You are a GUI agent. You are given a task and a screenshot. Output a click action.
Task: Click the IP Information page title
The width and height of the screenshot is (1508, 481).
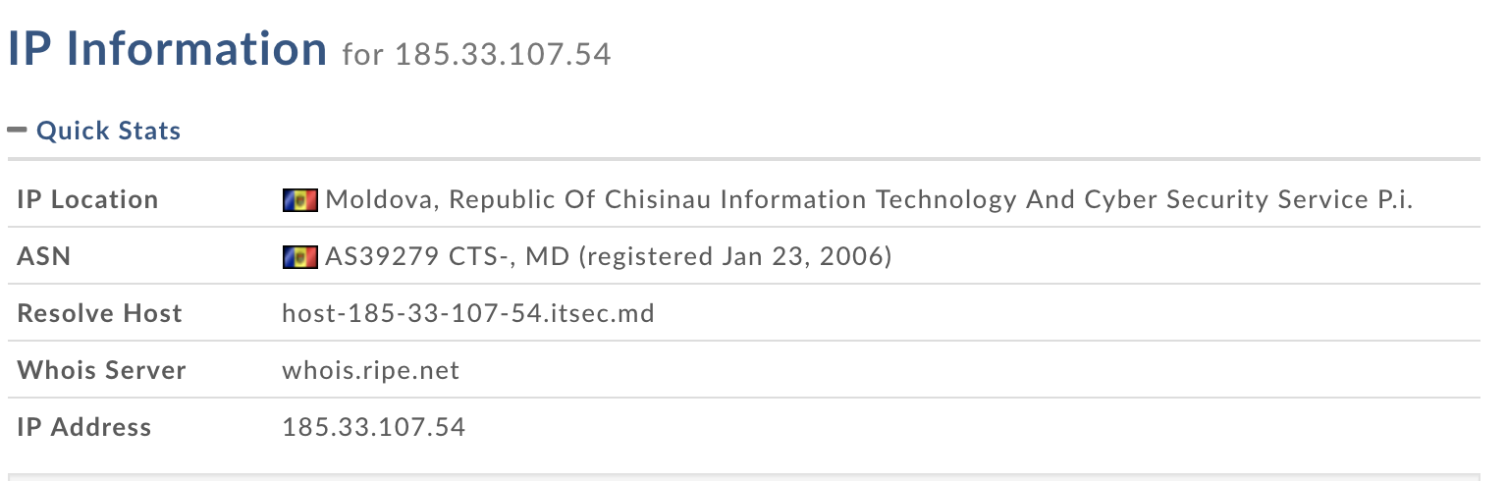point(167,49)
